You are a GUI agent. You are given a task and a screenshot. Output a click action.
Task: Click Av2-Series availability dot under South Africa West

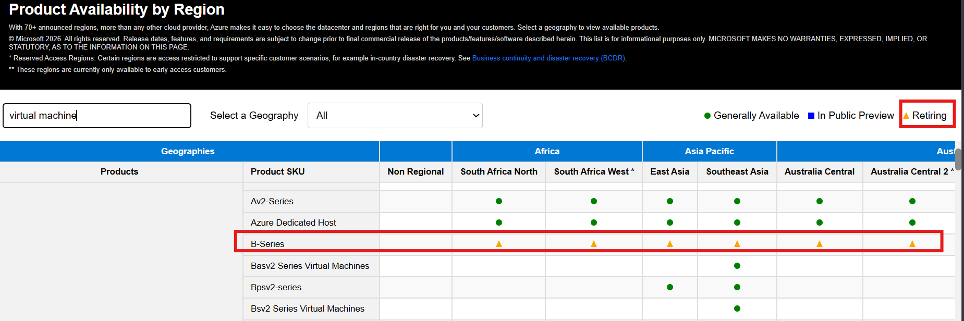click(x=594, y=201)
